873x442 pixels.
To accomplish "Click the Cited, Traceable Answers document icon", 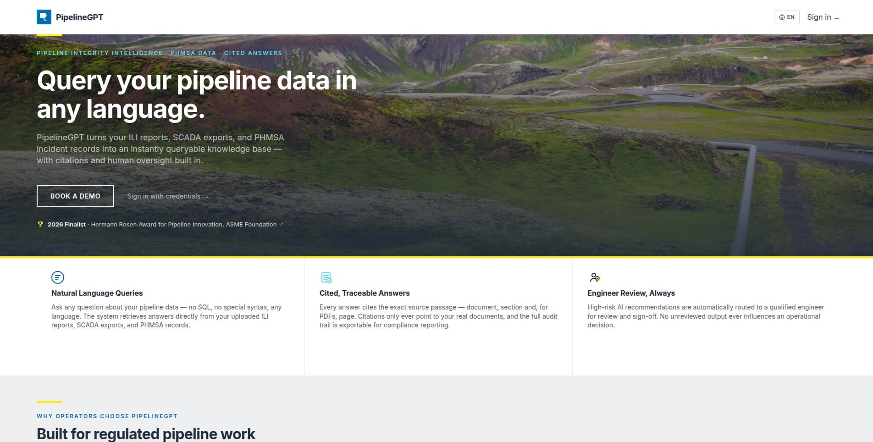I will [x=326, y=277].
